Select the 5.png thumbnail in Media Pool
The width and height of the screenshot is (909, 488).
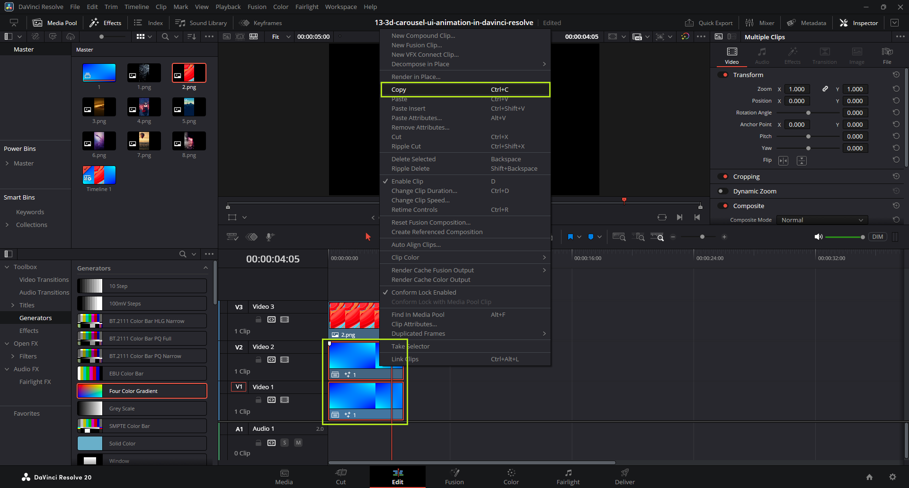(x=189, y=107)
